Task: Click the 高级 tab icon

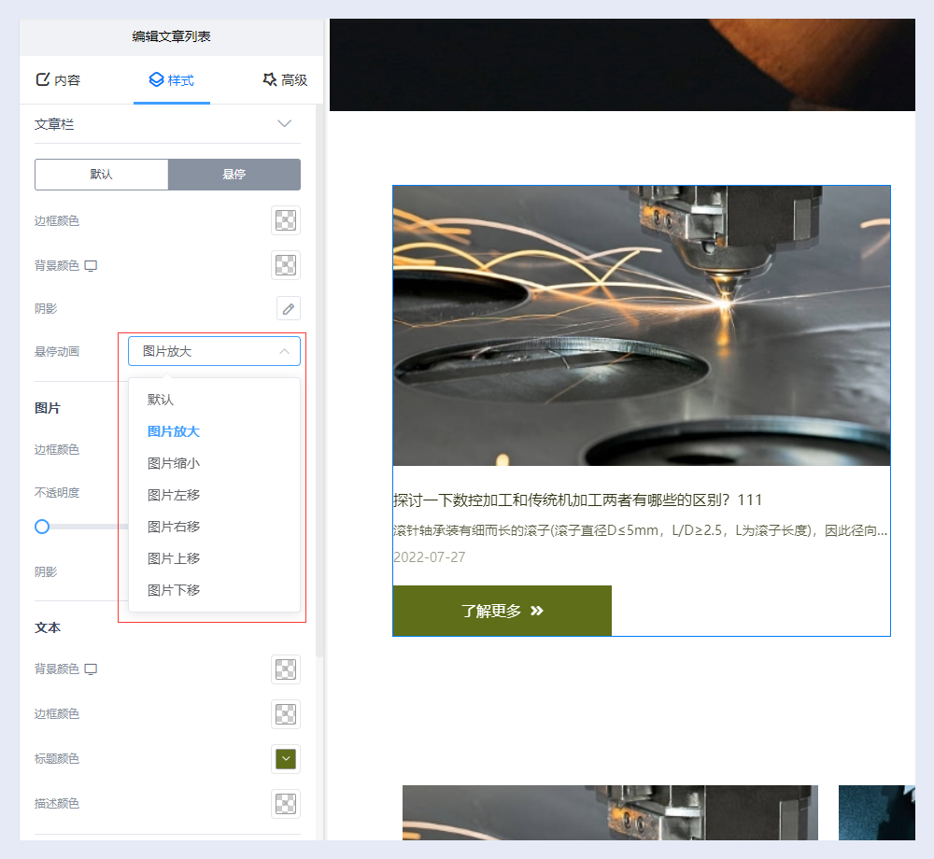Action: 270,79
